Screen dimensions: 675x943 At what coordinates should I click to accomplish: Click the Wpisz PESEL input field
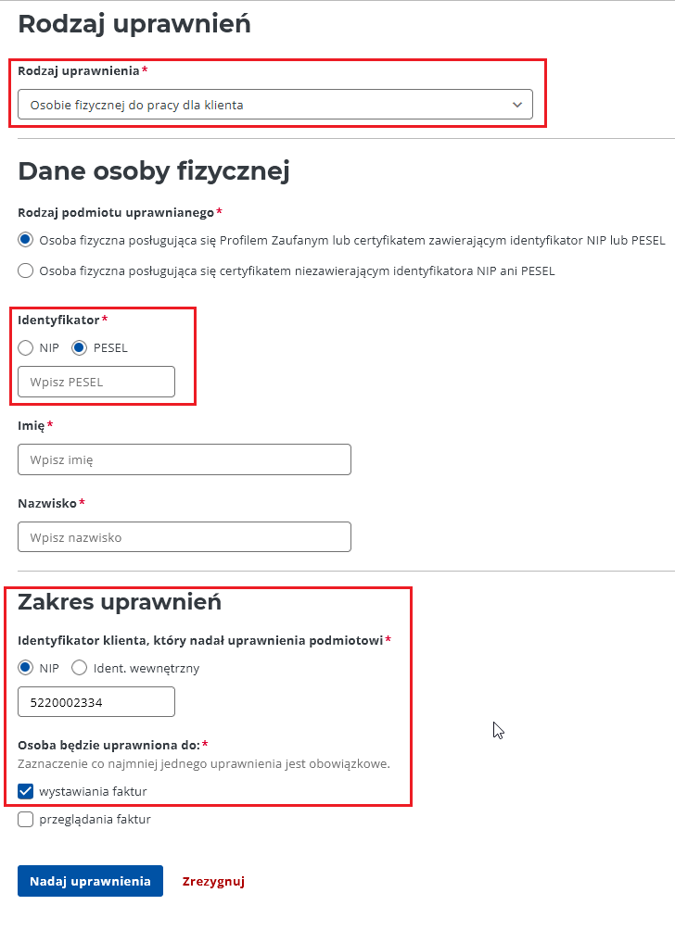96,382
